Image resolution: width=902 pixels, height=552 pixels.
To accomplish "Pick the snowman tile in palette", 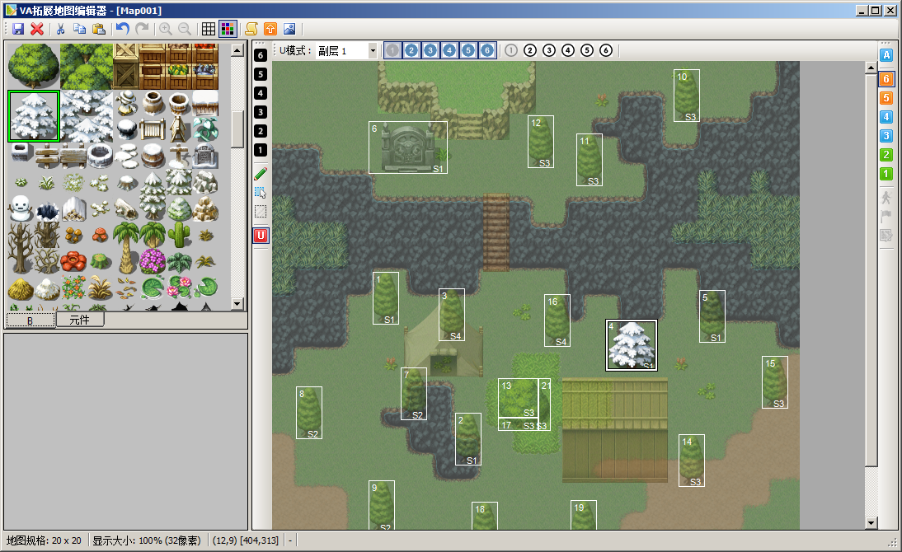I will click(x=21, y=208).
